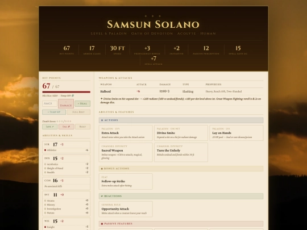Screen dimensions: 307x230
Task: Click the +3 Proficiency Bonus stat
Action: coord(147,49)
